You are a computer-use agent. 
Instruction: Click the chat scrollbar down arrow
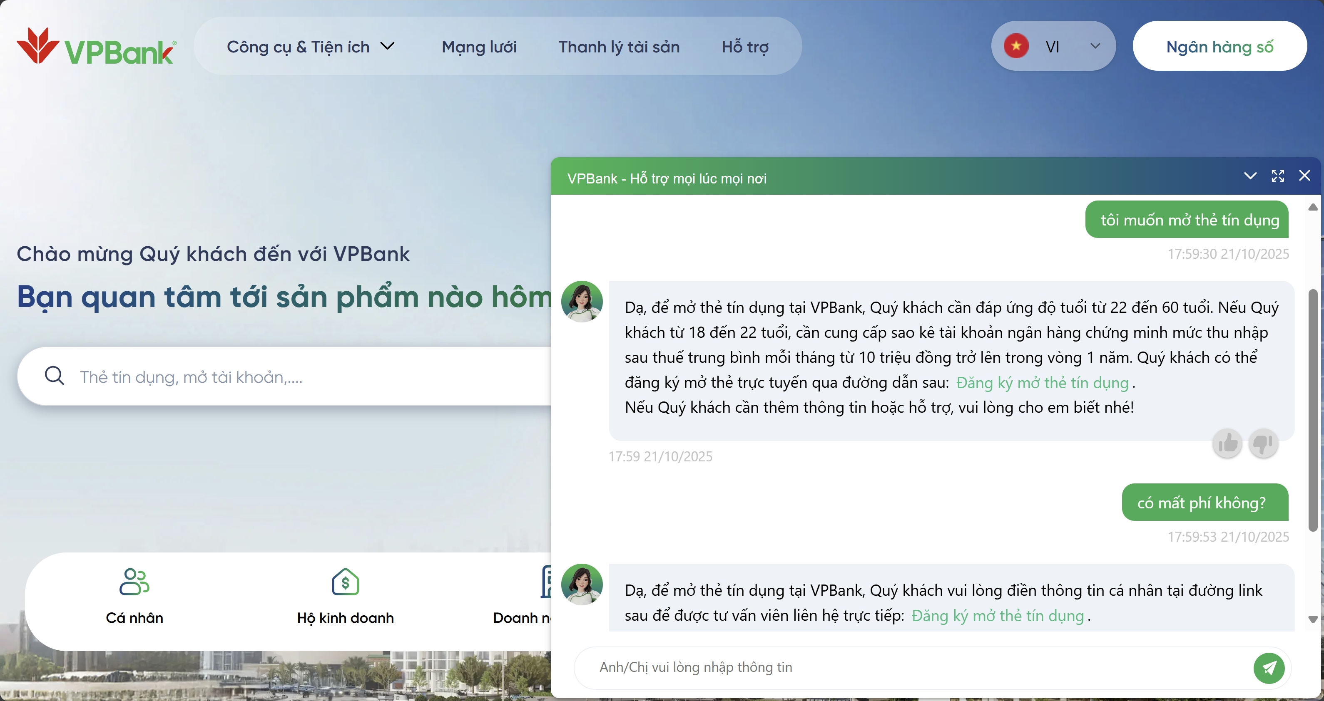[x=1313, y=619]
